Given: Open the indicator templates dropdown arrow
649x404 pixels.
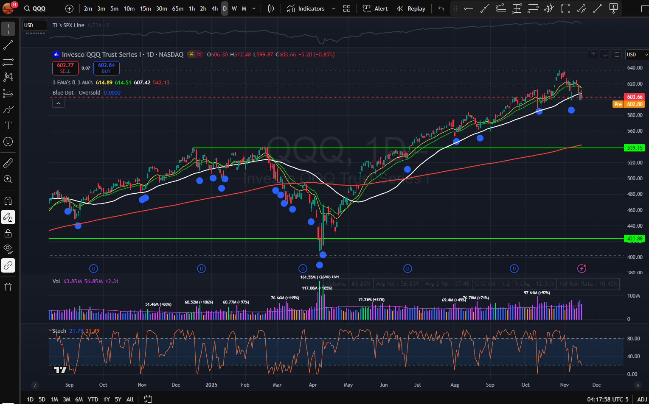Looking at the screenshot, I should [333, 8].
